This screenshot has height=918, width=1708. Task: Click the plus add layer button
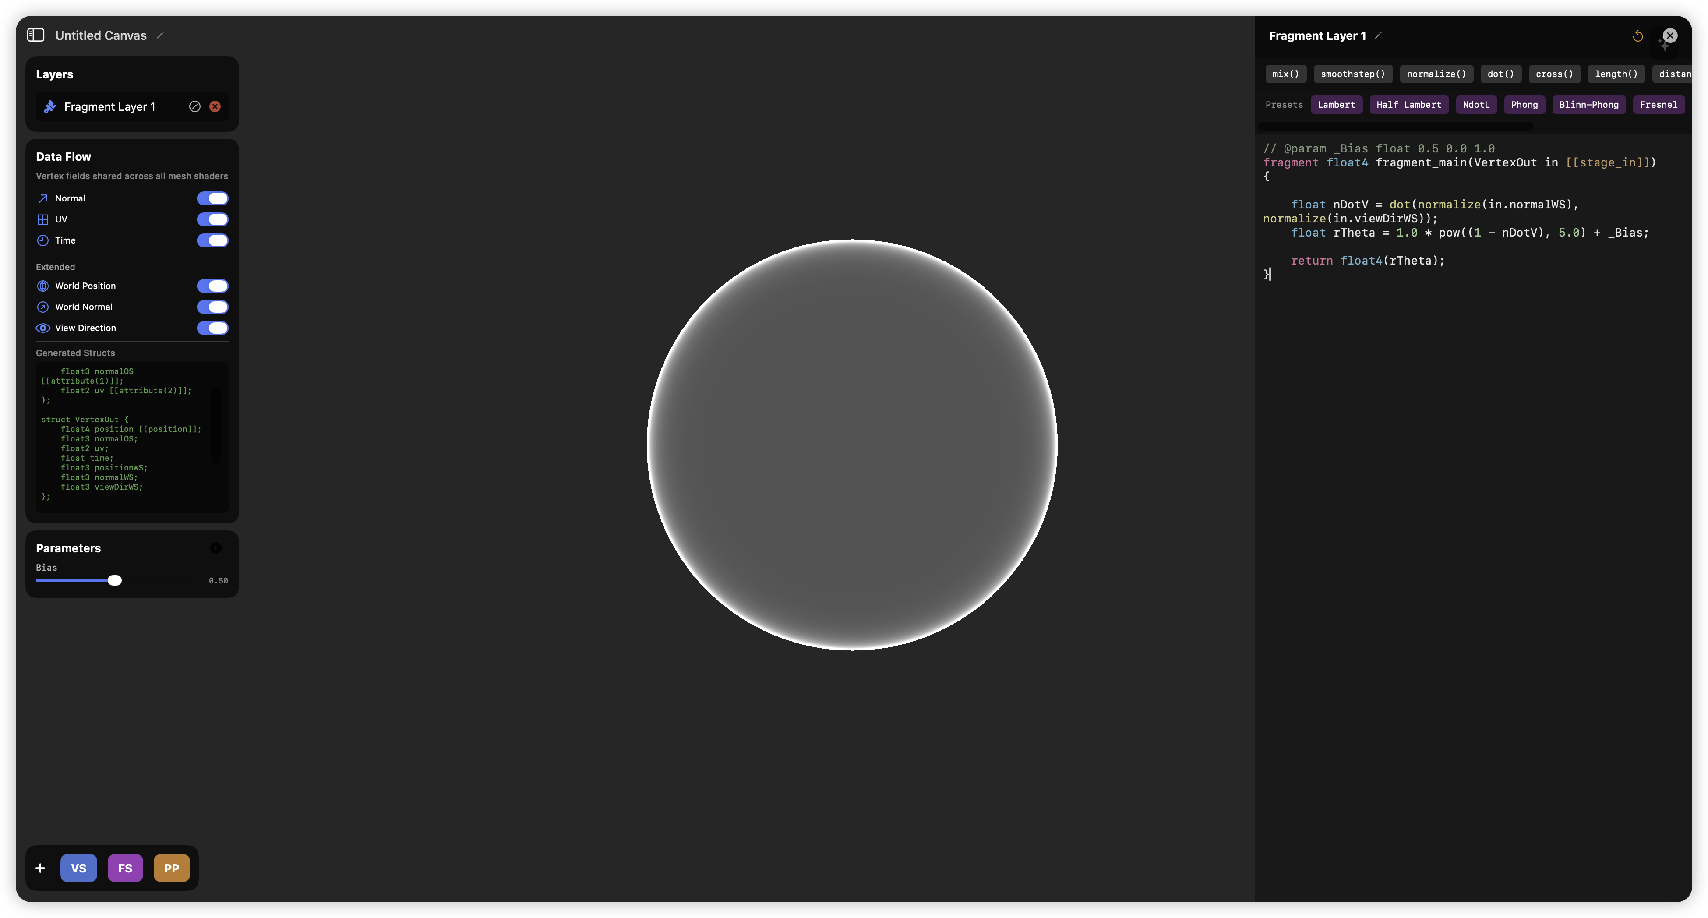pyautogui.click(x=40, y=868)
